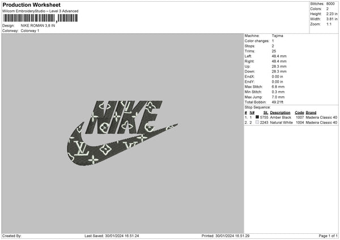Click the Height value 2.23 in
This screenshot has width=340, height=240.
click(x=331, y=14)
